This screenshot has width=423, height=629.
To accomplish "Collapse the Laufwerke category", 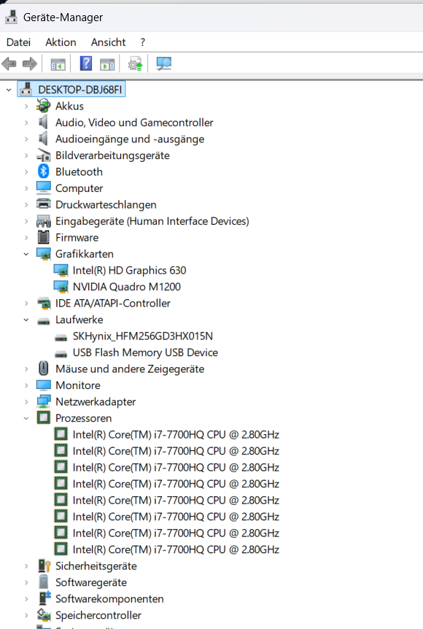I will (26, 320).
